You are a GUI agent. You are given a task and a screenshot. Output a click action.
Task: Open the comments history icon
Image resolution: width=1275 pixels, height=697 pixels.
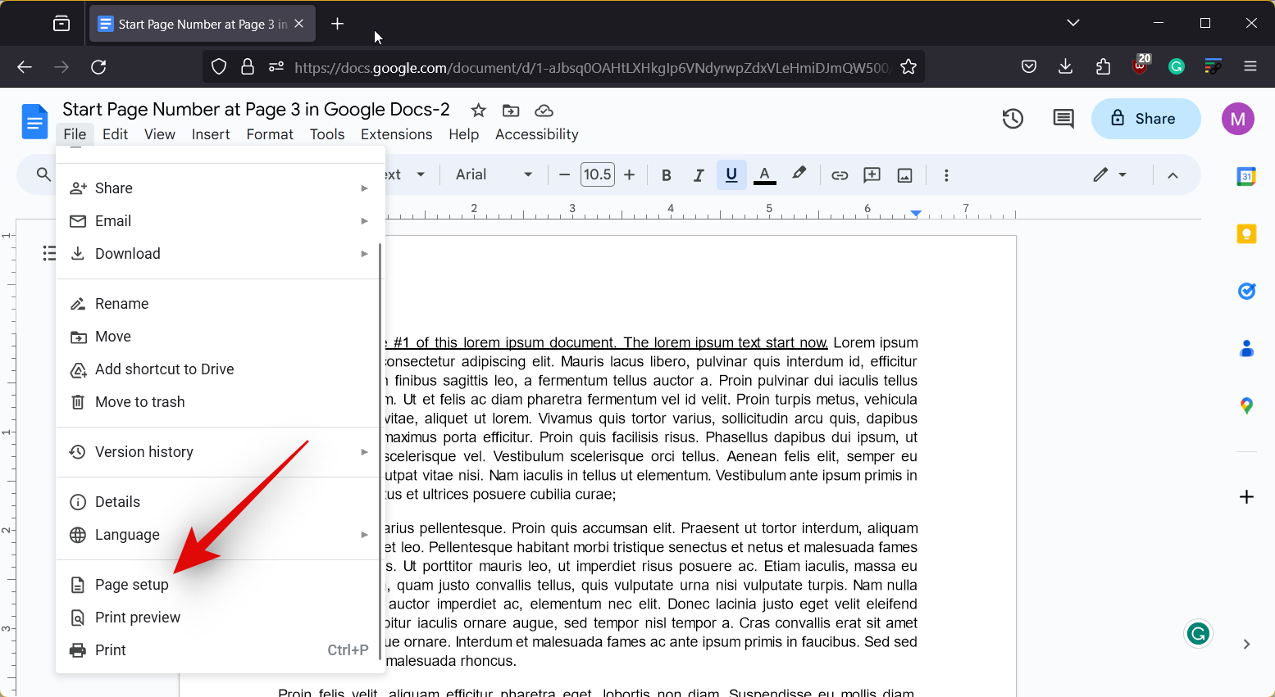point(1063,119)
